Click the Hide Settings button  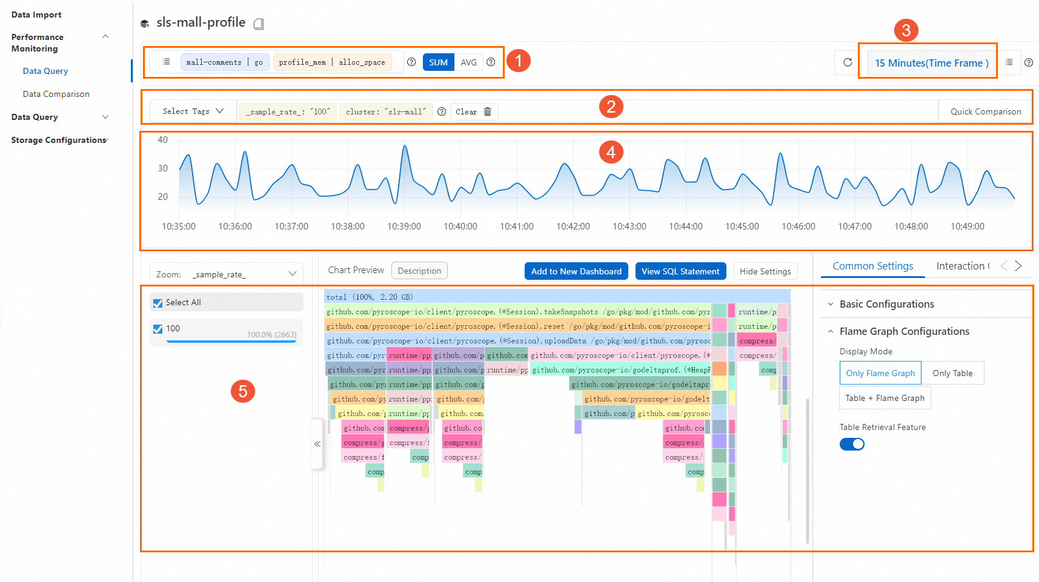(x=765, y=271)
